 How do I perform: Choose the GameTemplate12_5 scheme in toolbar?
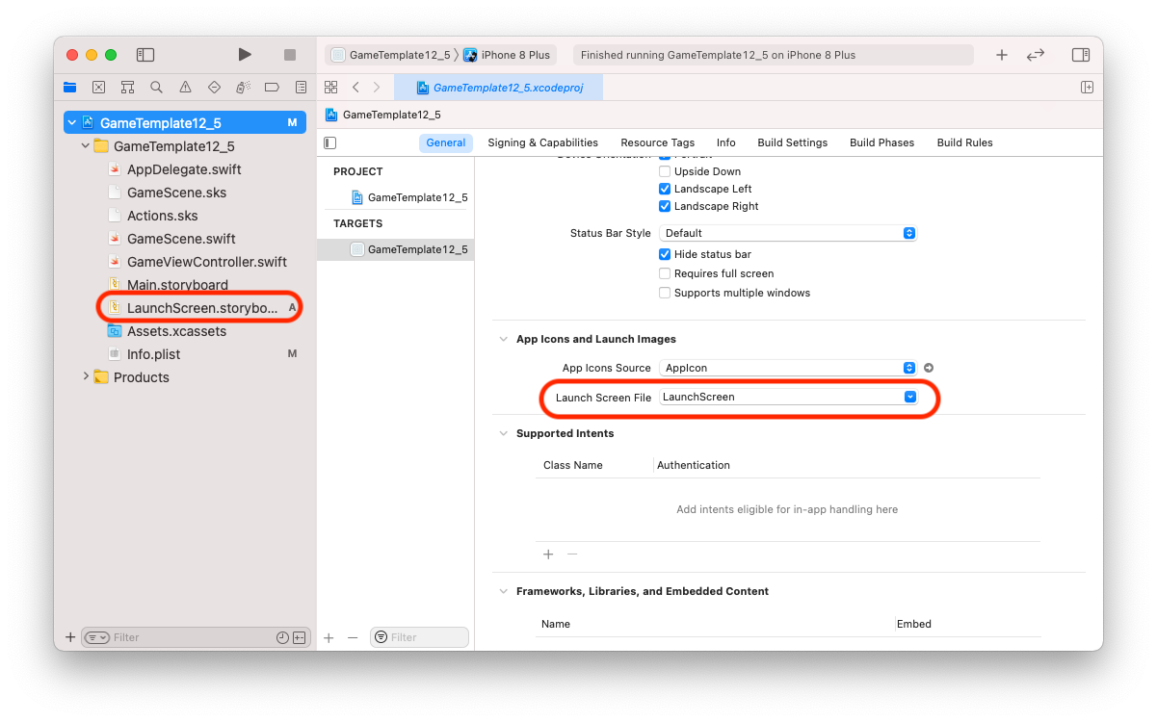[x=390, y=55]
